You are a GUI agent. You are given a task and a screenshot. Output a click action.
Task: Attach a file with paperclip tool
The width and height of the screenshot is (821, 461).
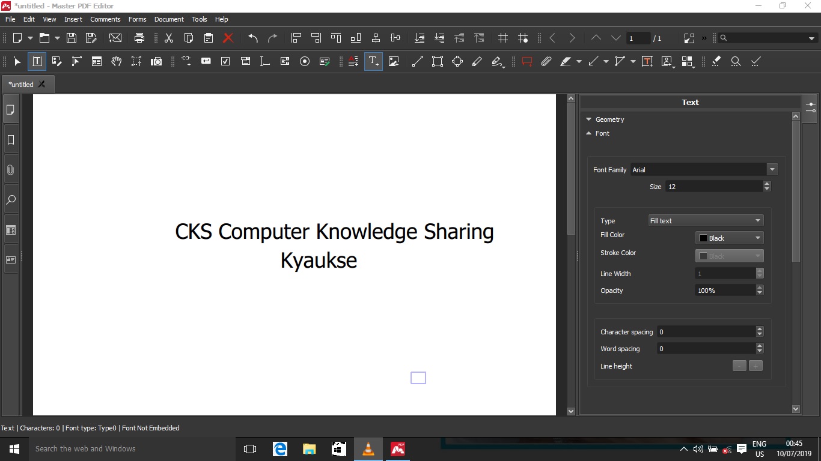pyautogui.click(x=546, y=61)
